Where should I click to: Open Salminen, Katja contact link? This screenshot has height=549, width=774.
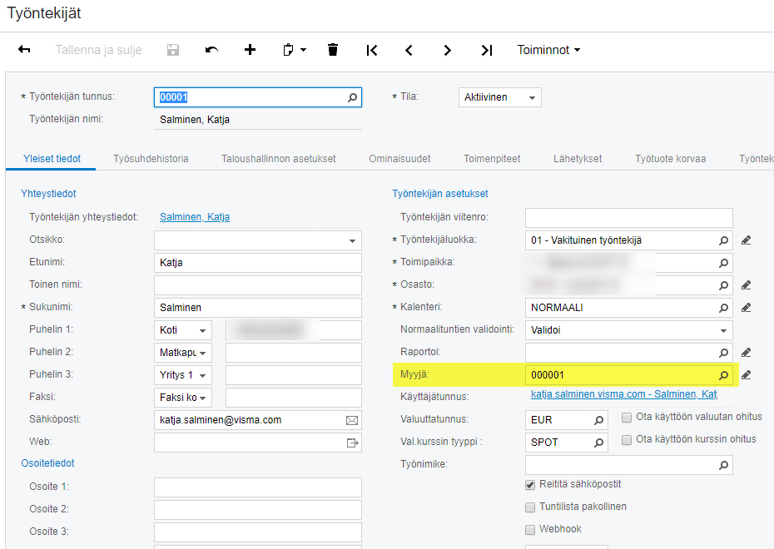[x=195, y=217]
